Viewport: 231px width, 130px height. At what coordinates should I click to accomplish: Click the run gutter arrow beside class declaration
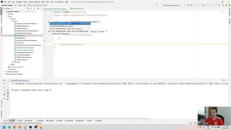pyautogui.click(x=48, y=22)
